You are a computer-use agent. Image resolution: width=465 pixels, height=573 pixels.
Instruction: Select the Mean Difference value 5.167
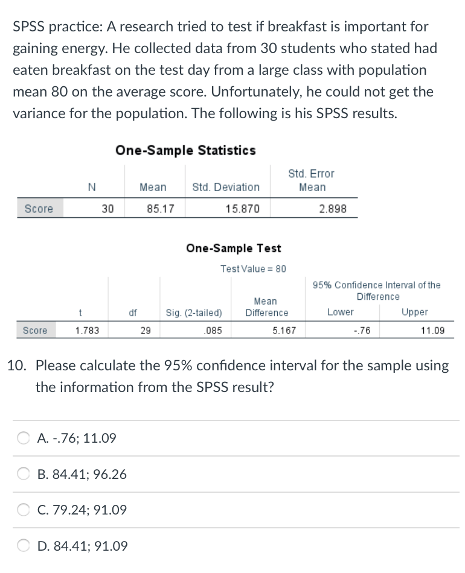pyautogui.click(x=284, y=329)
